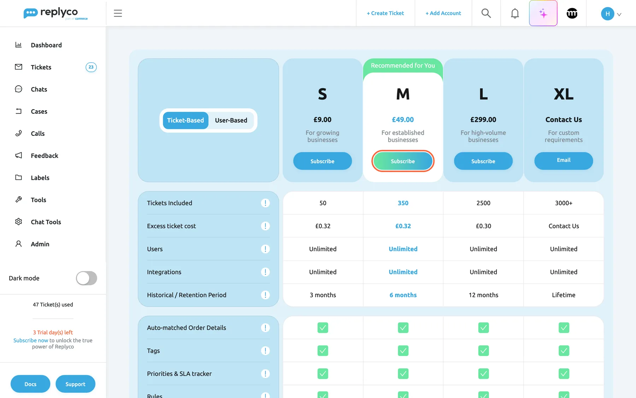Image resolution: width=636 pixels, height=398 pixels.
Task: Click L plan Priorities & SLA checkmark
Action: click(x=483, y=374)
